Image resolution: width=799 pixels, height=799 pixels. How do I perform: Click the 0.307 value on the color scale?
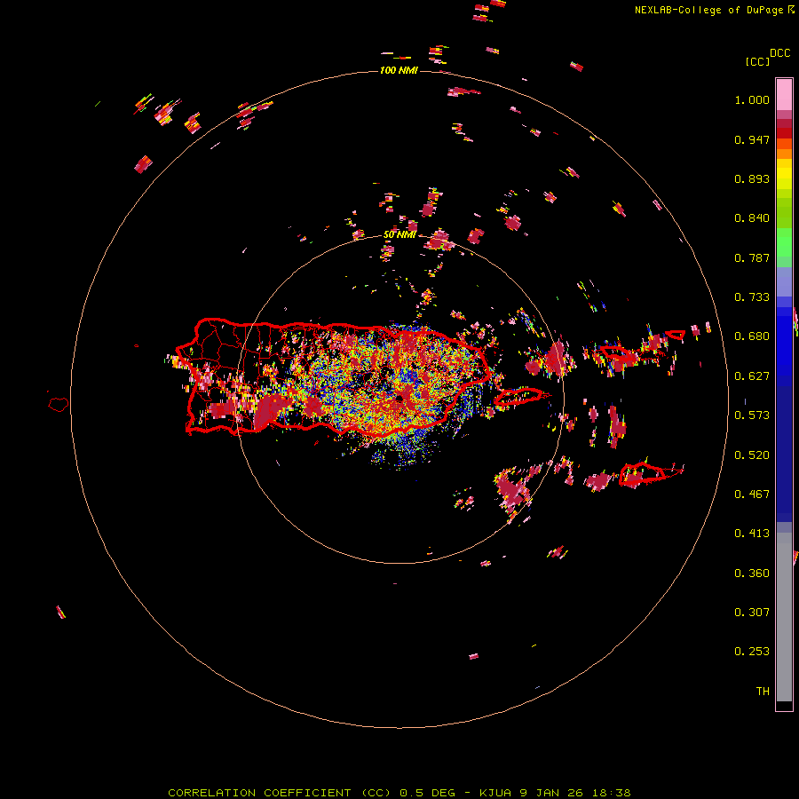[x=752, y=612]
